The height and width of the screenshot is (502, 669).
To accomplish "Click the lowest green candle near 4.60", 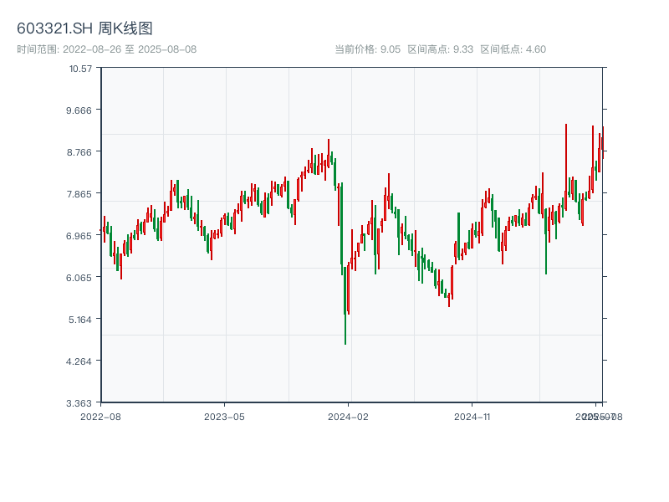I will tap(345, 305).
